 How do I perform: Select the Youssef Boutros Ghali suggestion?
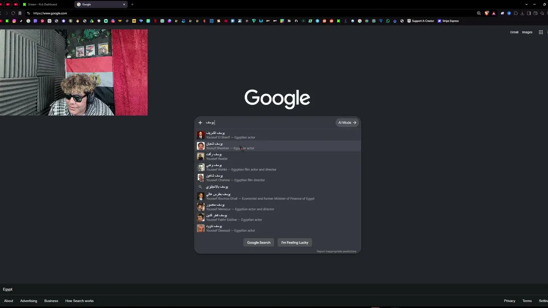[x=277, y=196]
